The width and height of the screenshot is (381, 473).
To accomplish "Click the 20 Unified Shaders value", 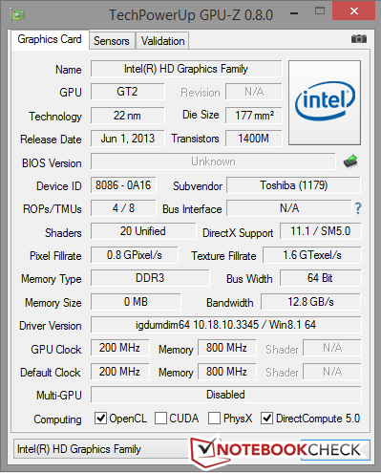I will click(x=143, y=231).
